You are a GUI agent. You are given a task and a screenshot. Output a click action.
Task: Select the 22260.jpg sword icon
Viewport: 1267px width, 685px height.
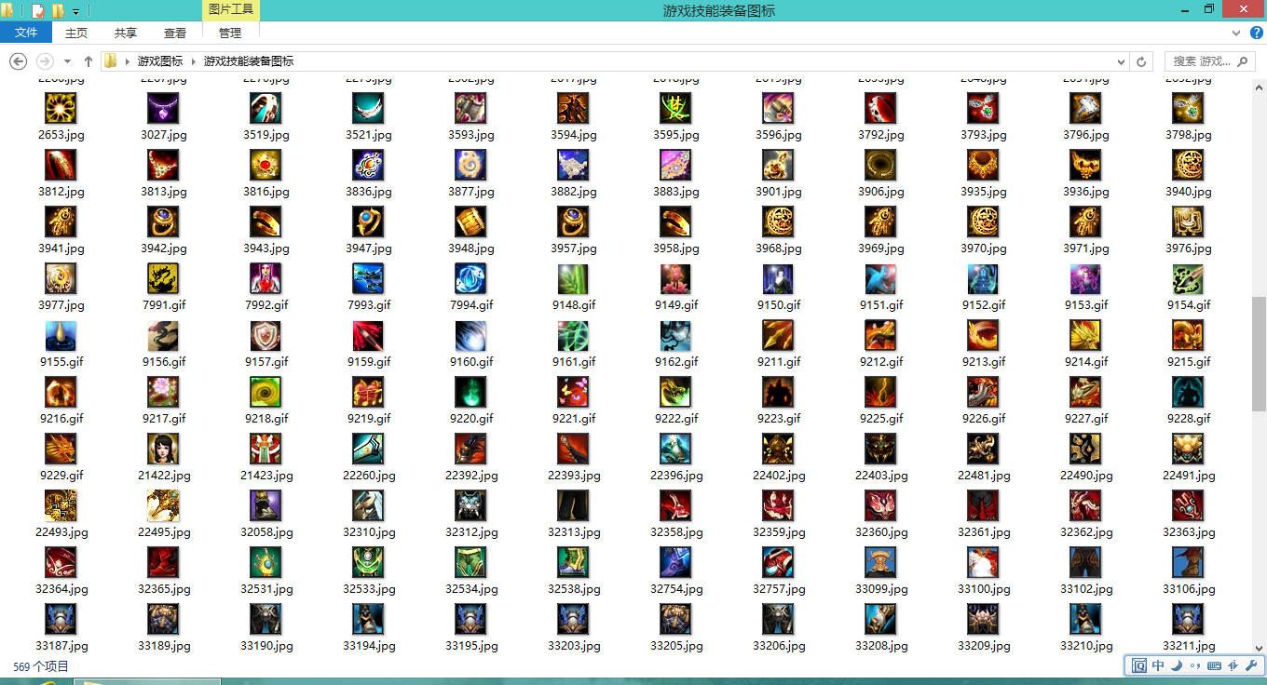pos(368,450)
